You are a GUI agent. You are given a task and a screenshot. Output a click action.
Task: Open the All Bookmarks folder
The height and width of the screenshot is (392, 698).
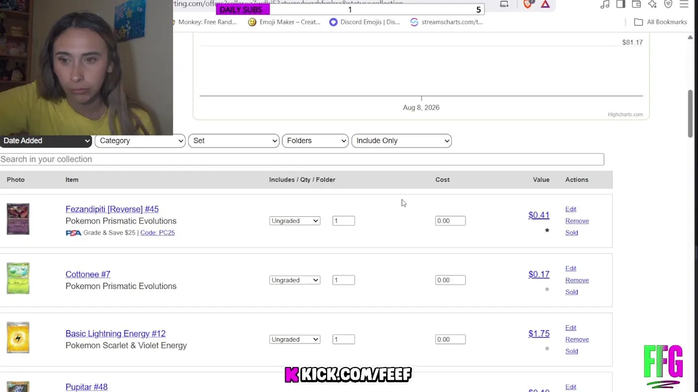pos(660,22)
